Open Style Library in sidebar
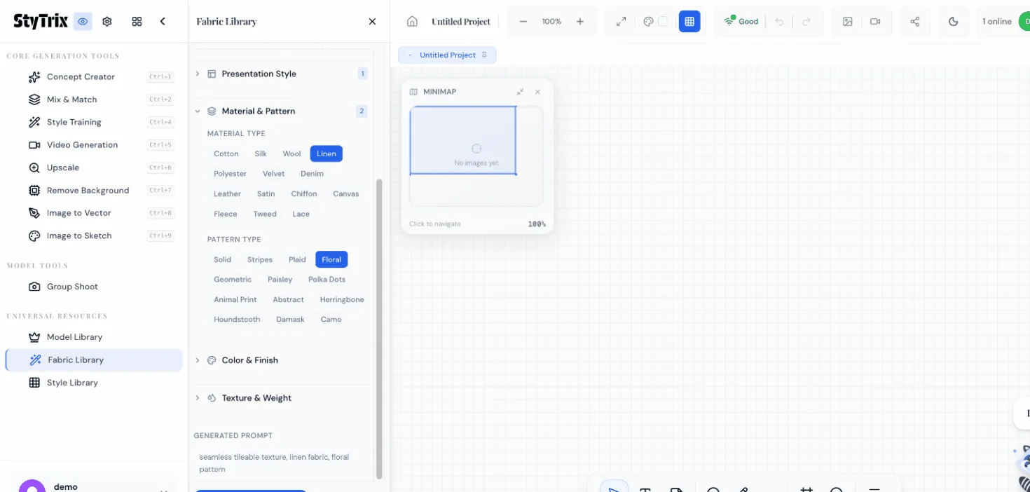Screen dimensions: 1030x492 coord(72,383)
